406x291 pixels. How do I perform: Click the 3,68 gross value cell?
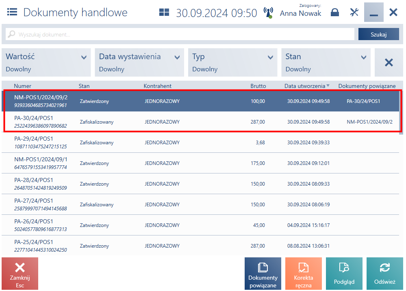[260, 143]
